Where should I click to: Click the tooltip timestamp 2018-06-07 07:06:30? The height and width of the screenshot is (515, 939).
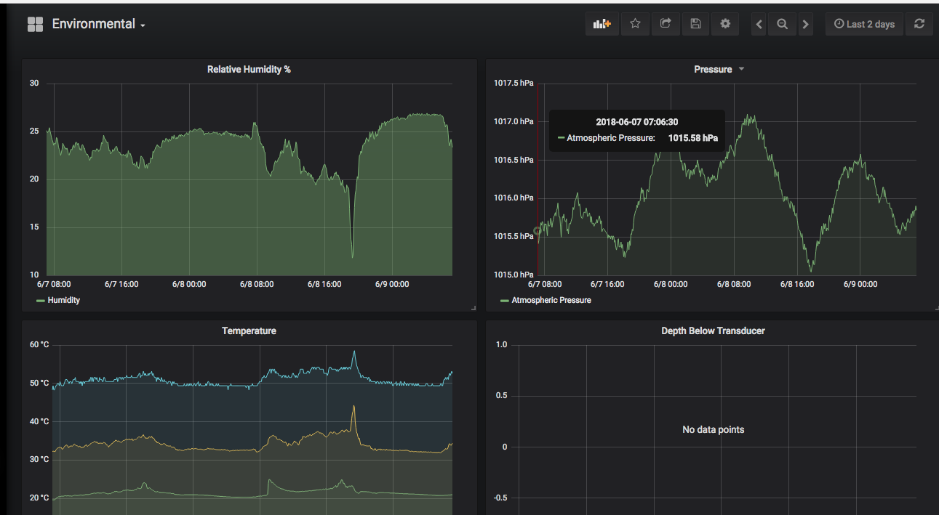pos(637,122)
